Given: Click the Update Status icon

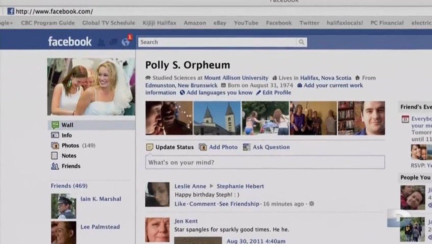Looking at the screenshot, I should coord(150,147).
